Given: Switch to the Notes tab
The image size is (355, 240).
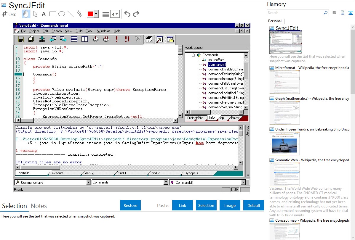Looking at the screenshot, I should (39, 206).
